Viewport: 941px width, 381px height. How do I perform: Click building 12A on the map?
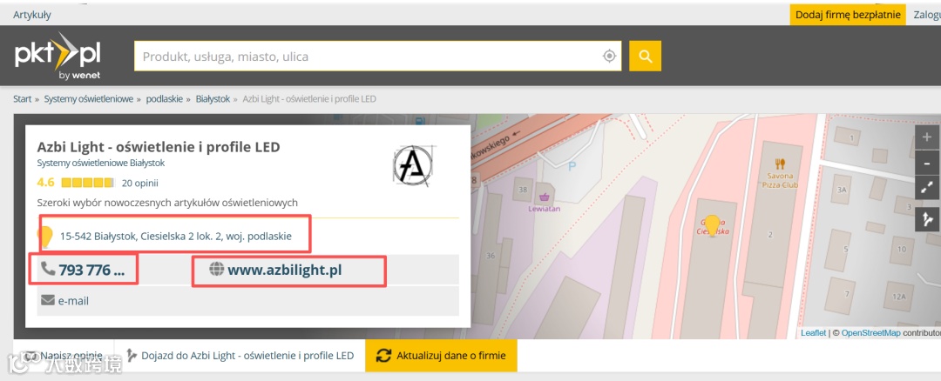[x=898, y=297]
